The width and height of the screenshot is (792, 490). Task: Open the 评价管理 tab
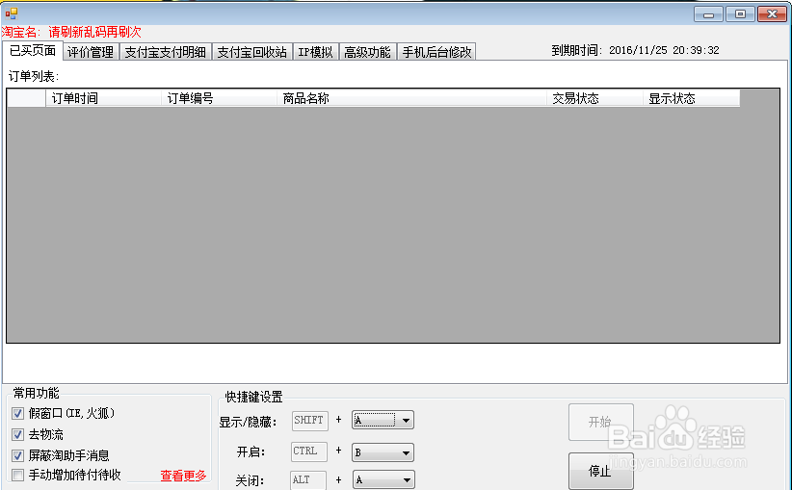(91, 52)
